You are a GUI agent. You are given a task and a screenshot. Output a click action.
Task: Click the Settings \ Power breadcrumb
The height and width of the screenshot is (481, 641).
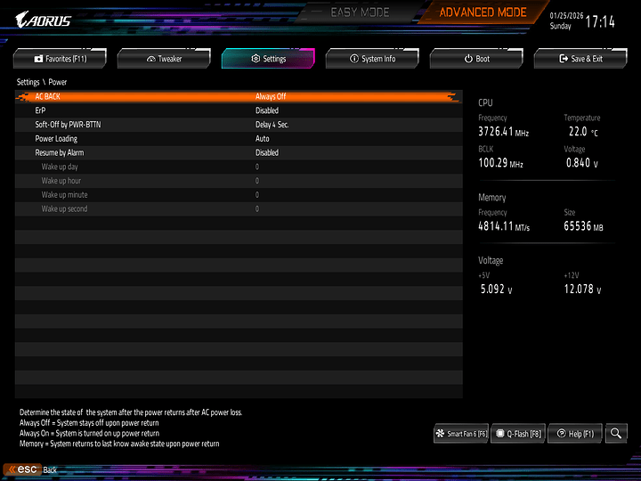click(x=42, y=82)
